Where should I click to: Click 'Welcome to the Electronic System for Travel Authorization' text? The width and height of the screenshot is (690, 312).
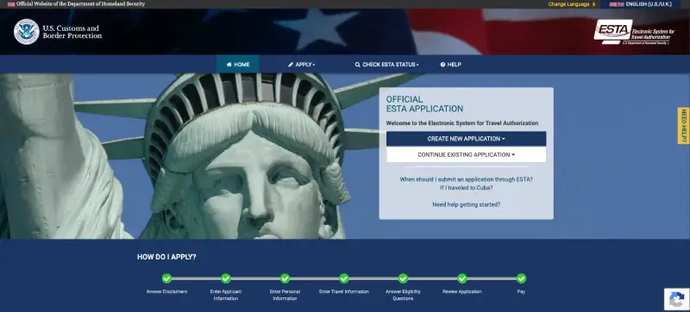[x=462, y=123]
